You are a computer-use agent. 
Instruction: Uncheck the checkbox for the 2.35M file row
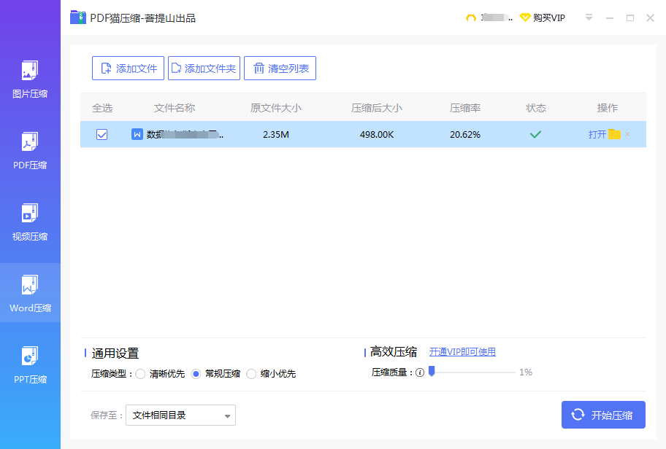click(x=102, y=134)
